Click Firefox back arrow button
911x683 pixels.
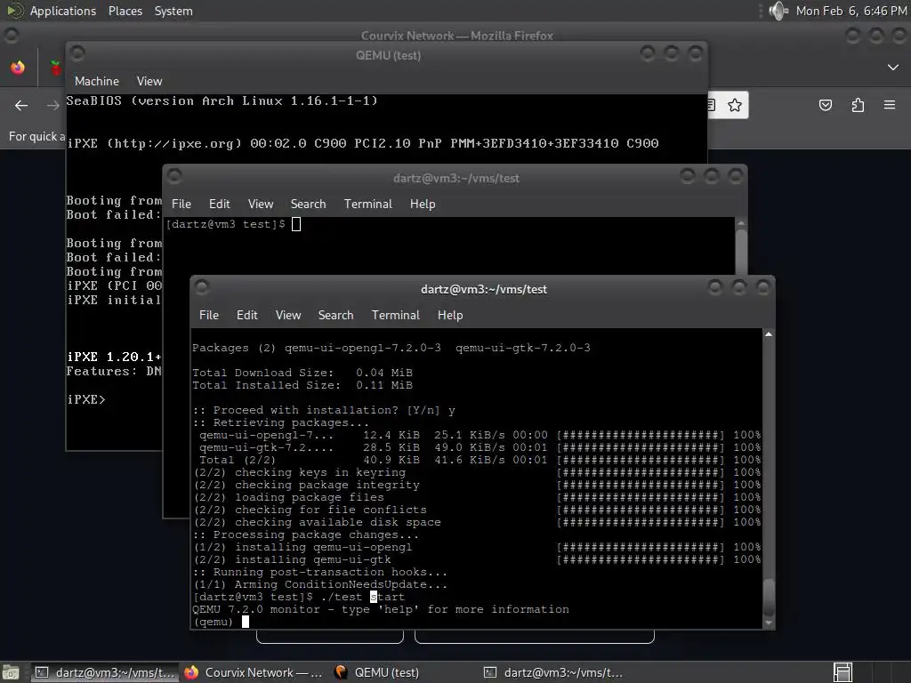(21, 105)
